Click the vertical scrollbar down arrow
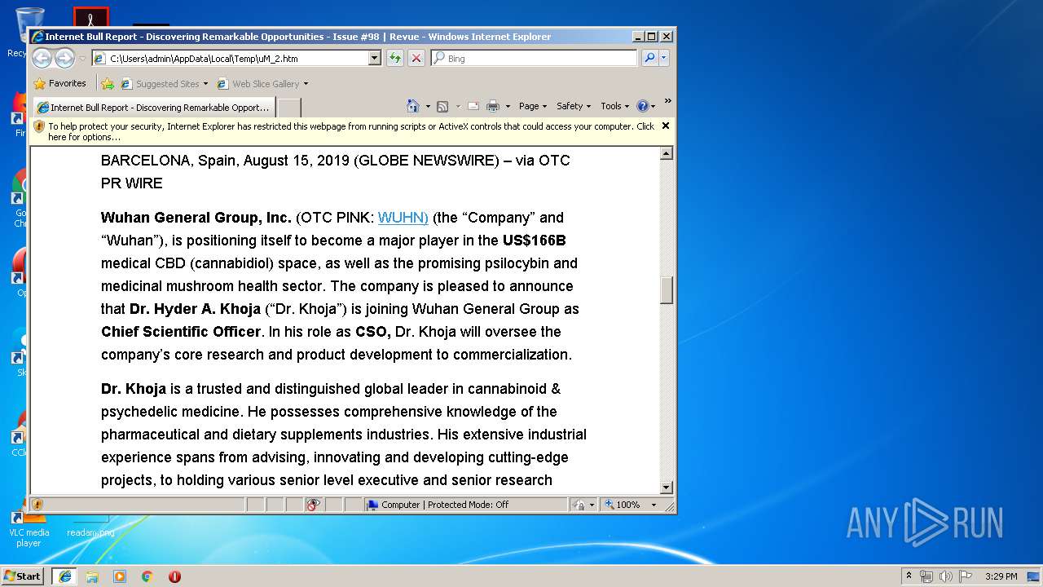Screen dimensions: 1043x587 coord(667,488)
